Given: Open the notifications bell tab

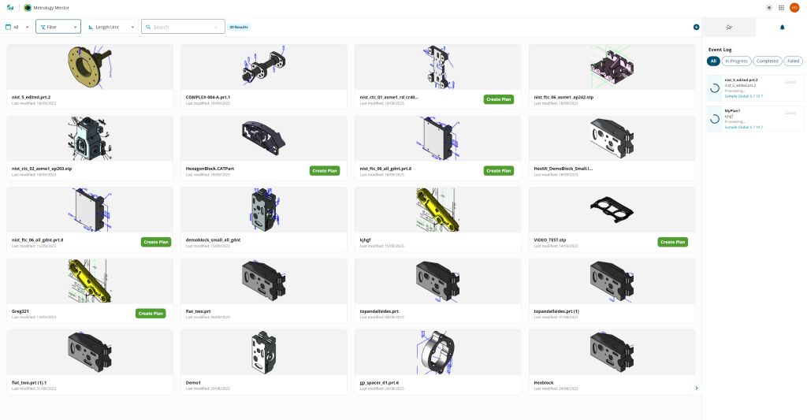Looking at the screenshot, I should (782, 27).
